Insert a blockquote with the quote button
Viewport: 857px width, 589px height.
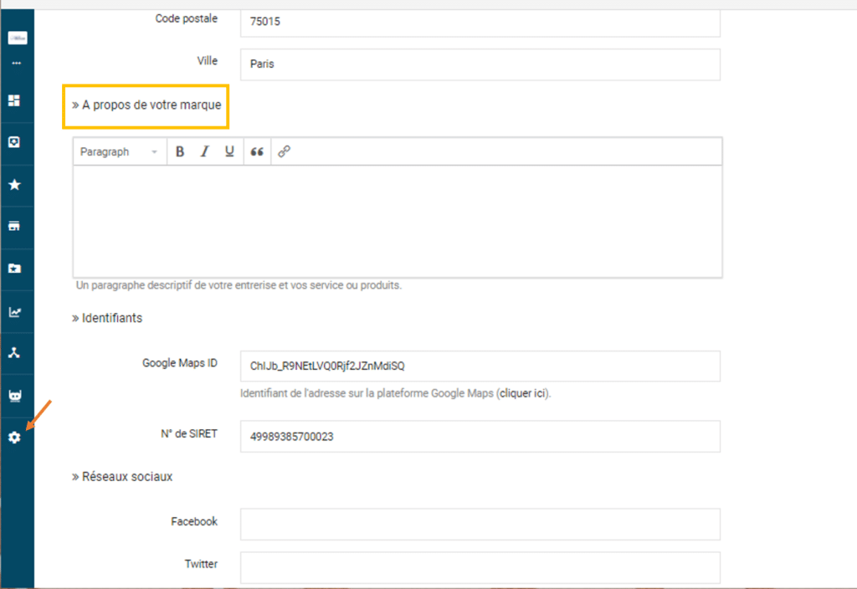click(x=257, y=151)
